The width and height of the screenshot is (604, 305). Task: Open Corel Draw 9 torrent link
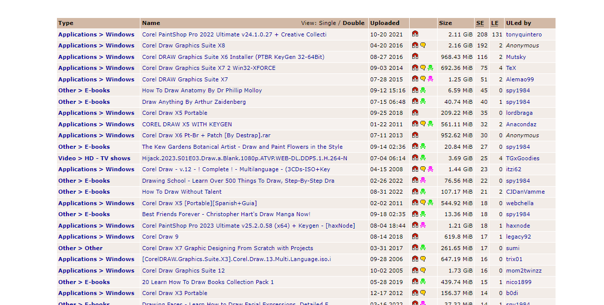coord(160,237)
